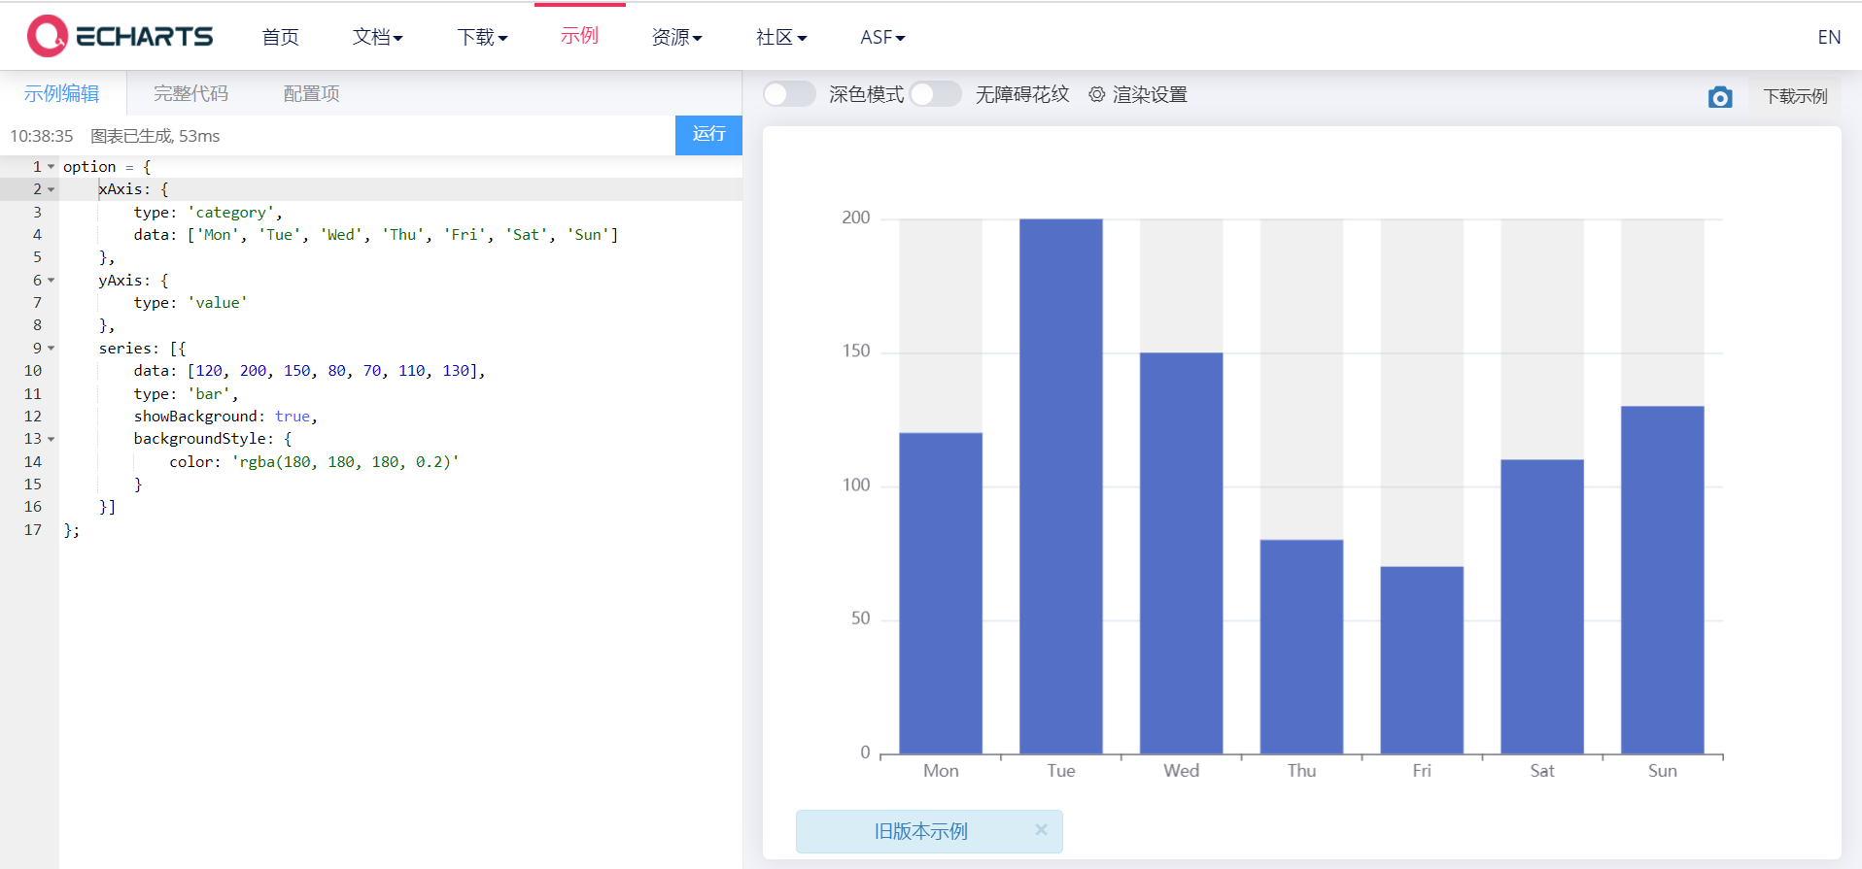The width and height of the screenshot is (1862, 869).
Task: Toggle 深色模式 dark mode switch
Action: tap(789, 94)
